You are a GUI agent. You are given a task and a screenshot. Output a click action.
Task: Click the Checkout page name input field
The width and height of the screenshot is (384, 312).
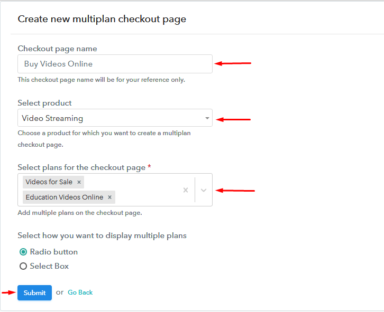[115, 64]
